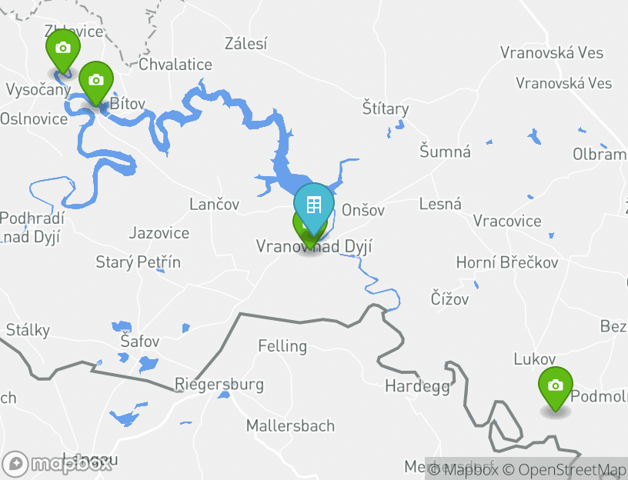Image resolution: width=628 pixels, height=480 pixels.
Task: Click the Horní Břečkov label
Action: 506,262
